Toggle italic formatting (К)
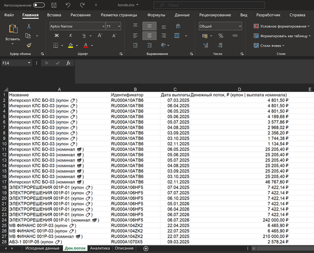 (x=70, y=36)
